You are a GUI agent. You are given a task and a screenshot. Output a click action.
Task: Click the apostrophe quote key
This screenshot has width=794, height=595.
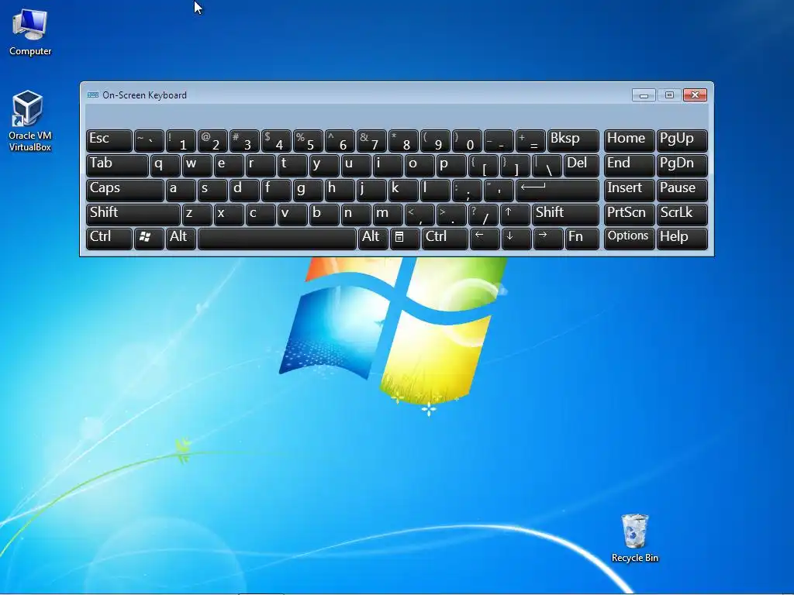coord(499,190)
